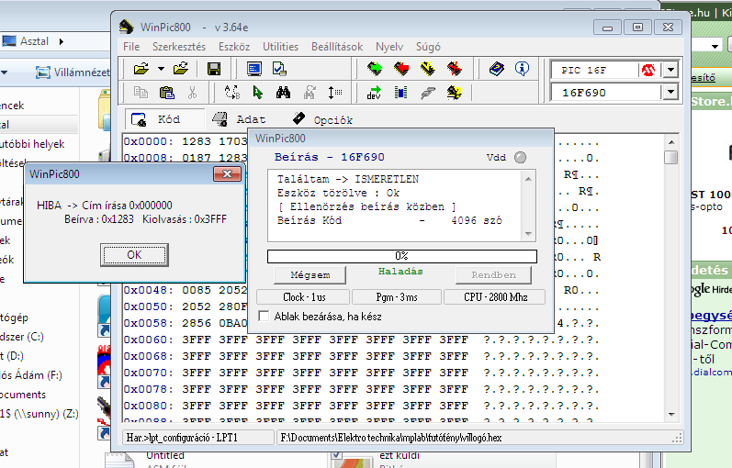Open the Súgó menu
Viewport: 732px width, 468px height.
[x=428, y=47]
